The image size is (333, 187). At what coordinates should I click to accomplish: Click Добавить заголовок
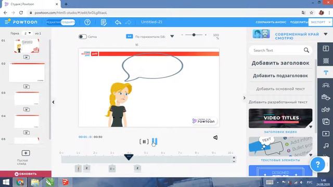pyautogui.click(x=280, y=63)
